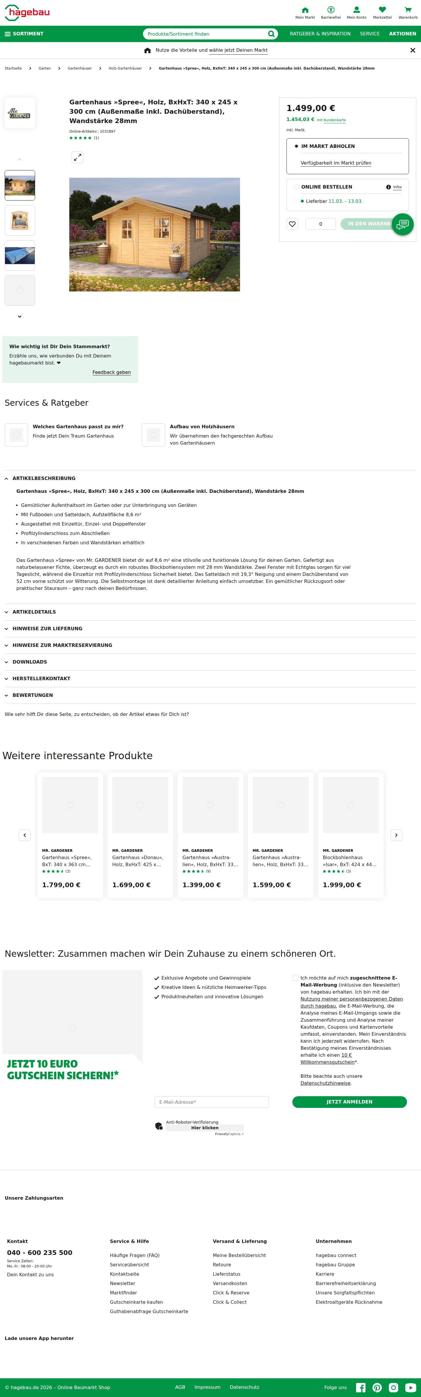Open the Sortiment hamburger menu
421x1397 pixels.
[24, 34]
